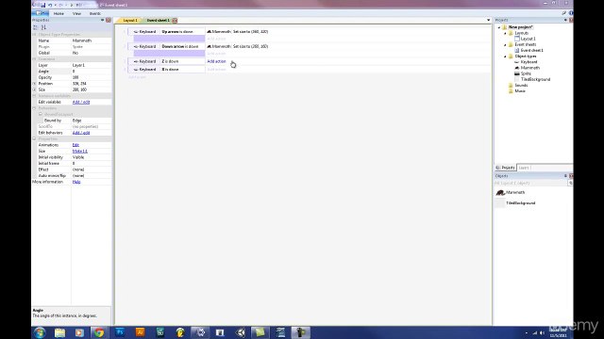Collapse the Object Type Properties section
The height and width of the screenshot is (339, 604).
click(x=34, y=35)
